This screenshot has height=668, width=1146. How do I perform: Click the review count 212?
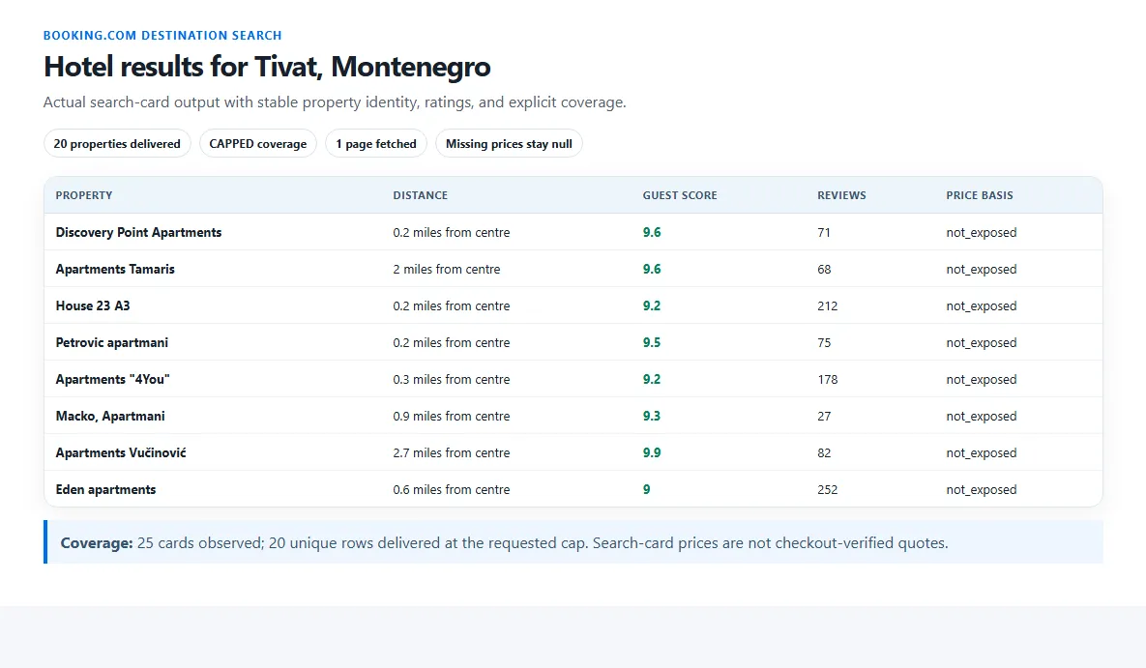point(827,305)
